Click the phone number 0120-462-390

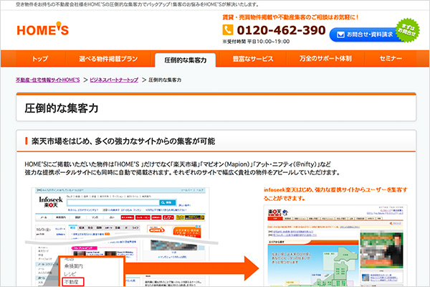click(282, 30)
